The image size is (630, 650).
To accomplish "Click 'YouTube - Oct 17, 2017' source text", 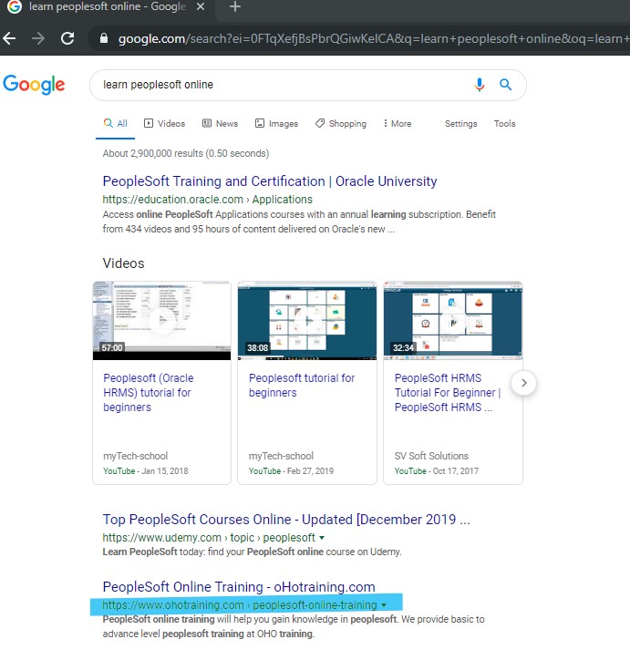I will coord(437,471).
